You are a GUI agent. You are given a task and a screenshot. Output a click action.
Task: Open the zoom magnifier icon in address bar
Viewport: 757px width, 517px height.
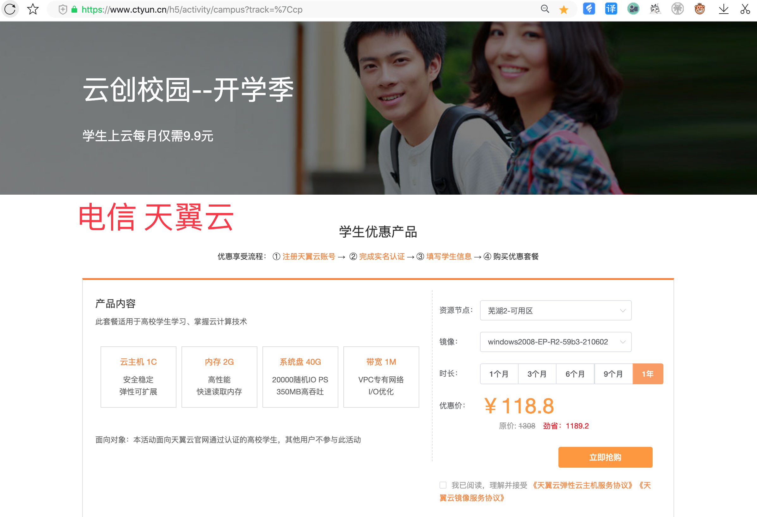[x=545, y=9]
